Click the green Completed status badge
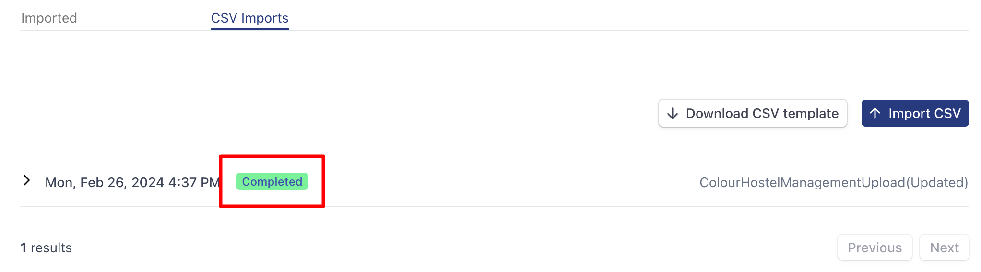 click(272, 182)
